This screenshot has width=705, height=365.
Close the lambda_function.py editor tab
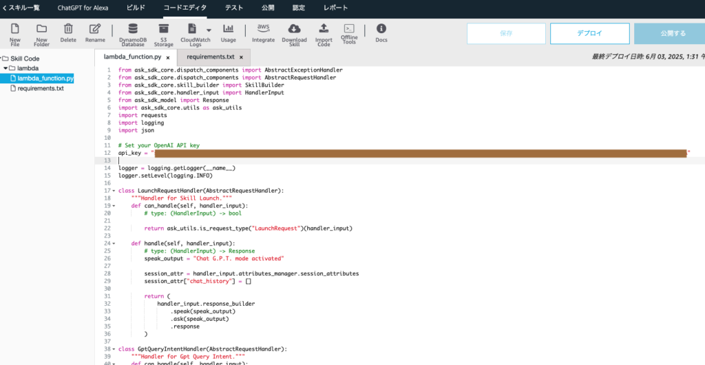tap(168, 58)
